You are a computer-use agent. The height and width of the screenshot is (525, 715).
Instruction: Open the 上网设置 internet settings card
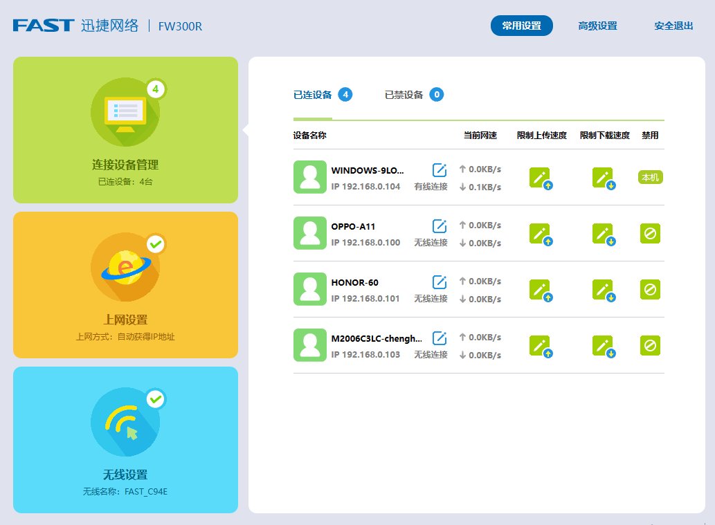(x=125, y=285)
